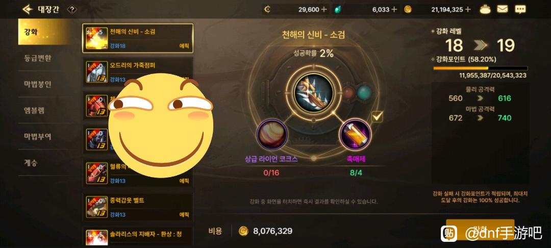
Task: Add more gold with plus button
Action: point(468,10)
